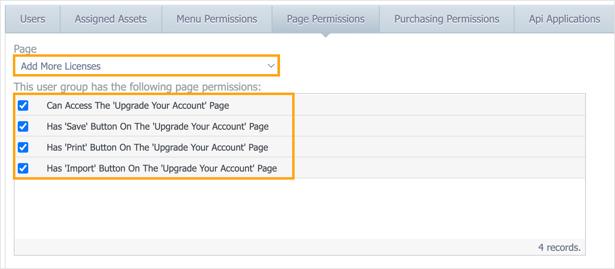
Task: Disable the 'Print' button permission checkbox
Action: [x=23, y=147]
